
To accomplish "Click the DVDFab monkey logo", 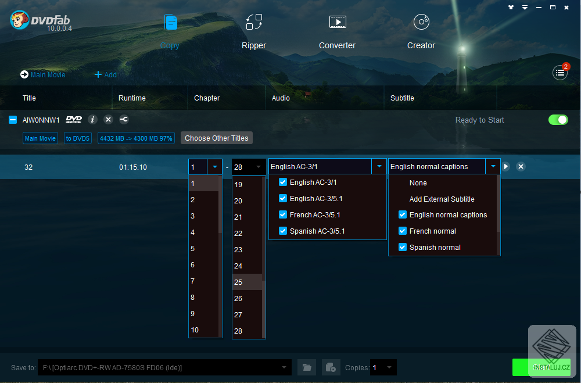I will [19, 20].
